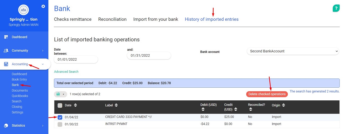Click the Community people icon
Viewport: 344px width, 134px height.
tap(6, 51)
